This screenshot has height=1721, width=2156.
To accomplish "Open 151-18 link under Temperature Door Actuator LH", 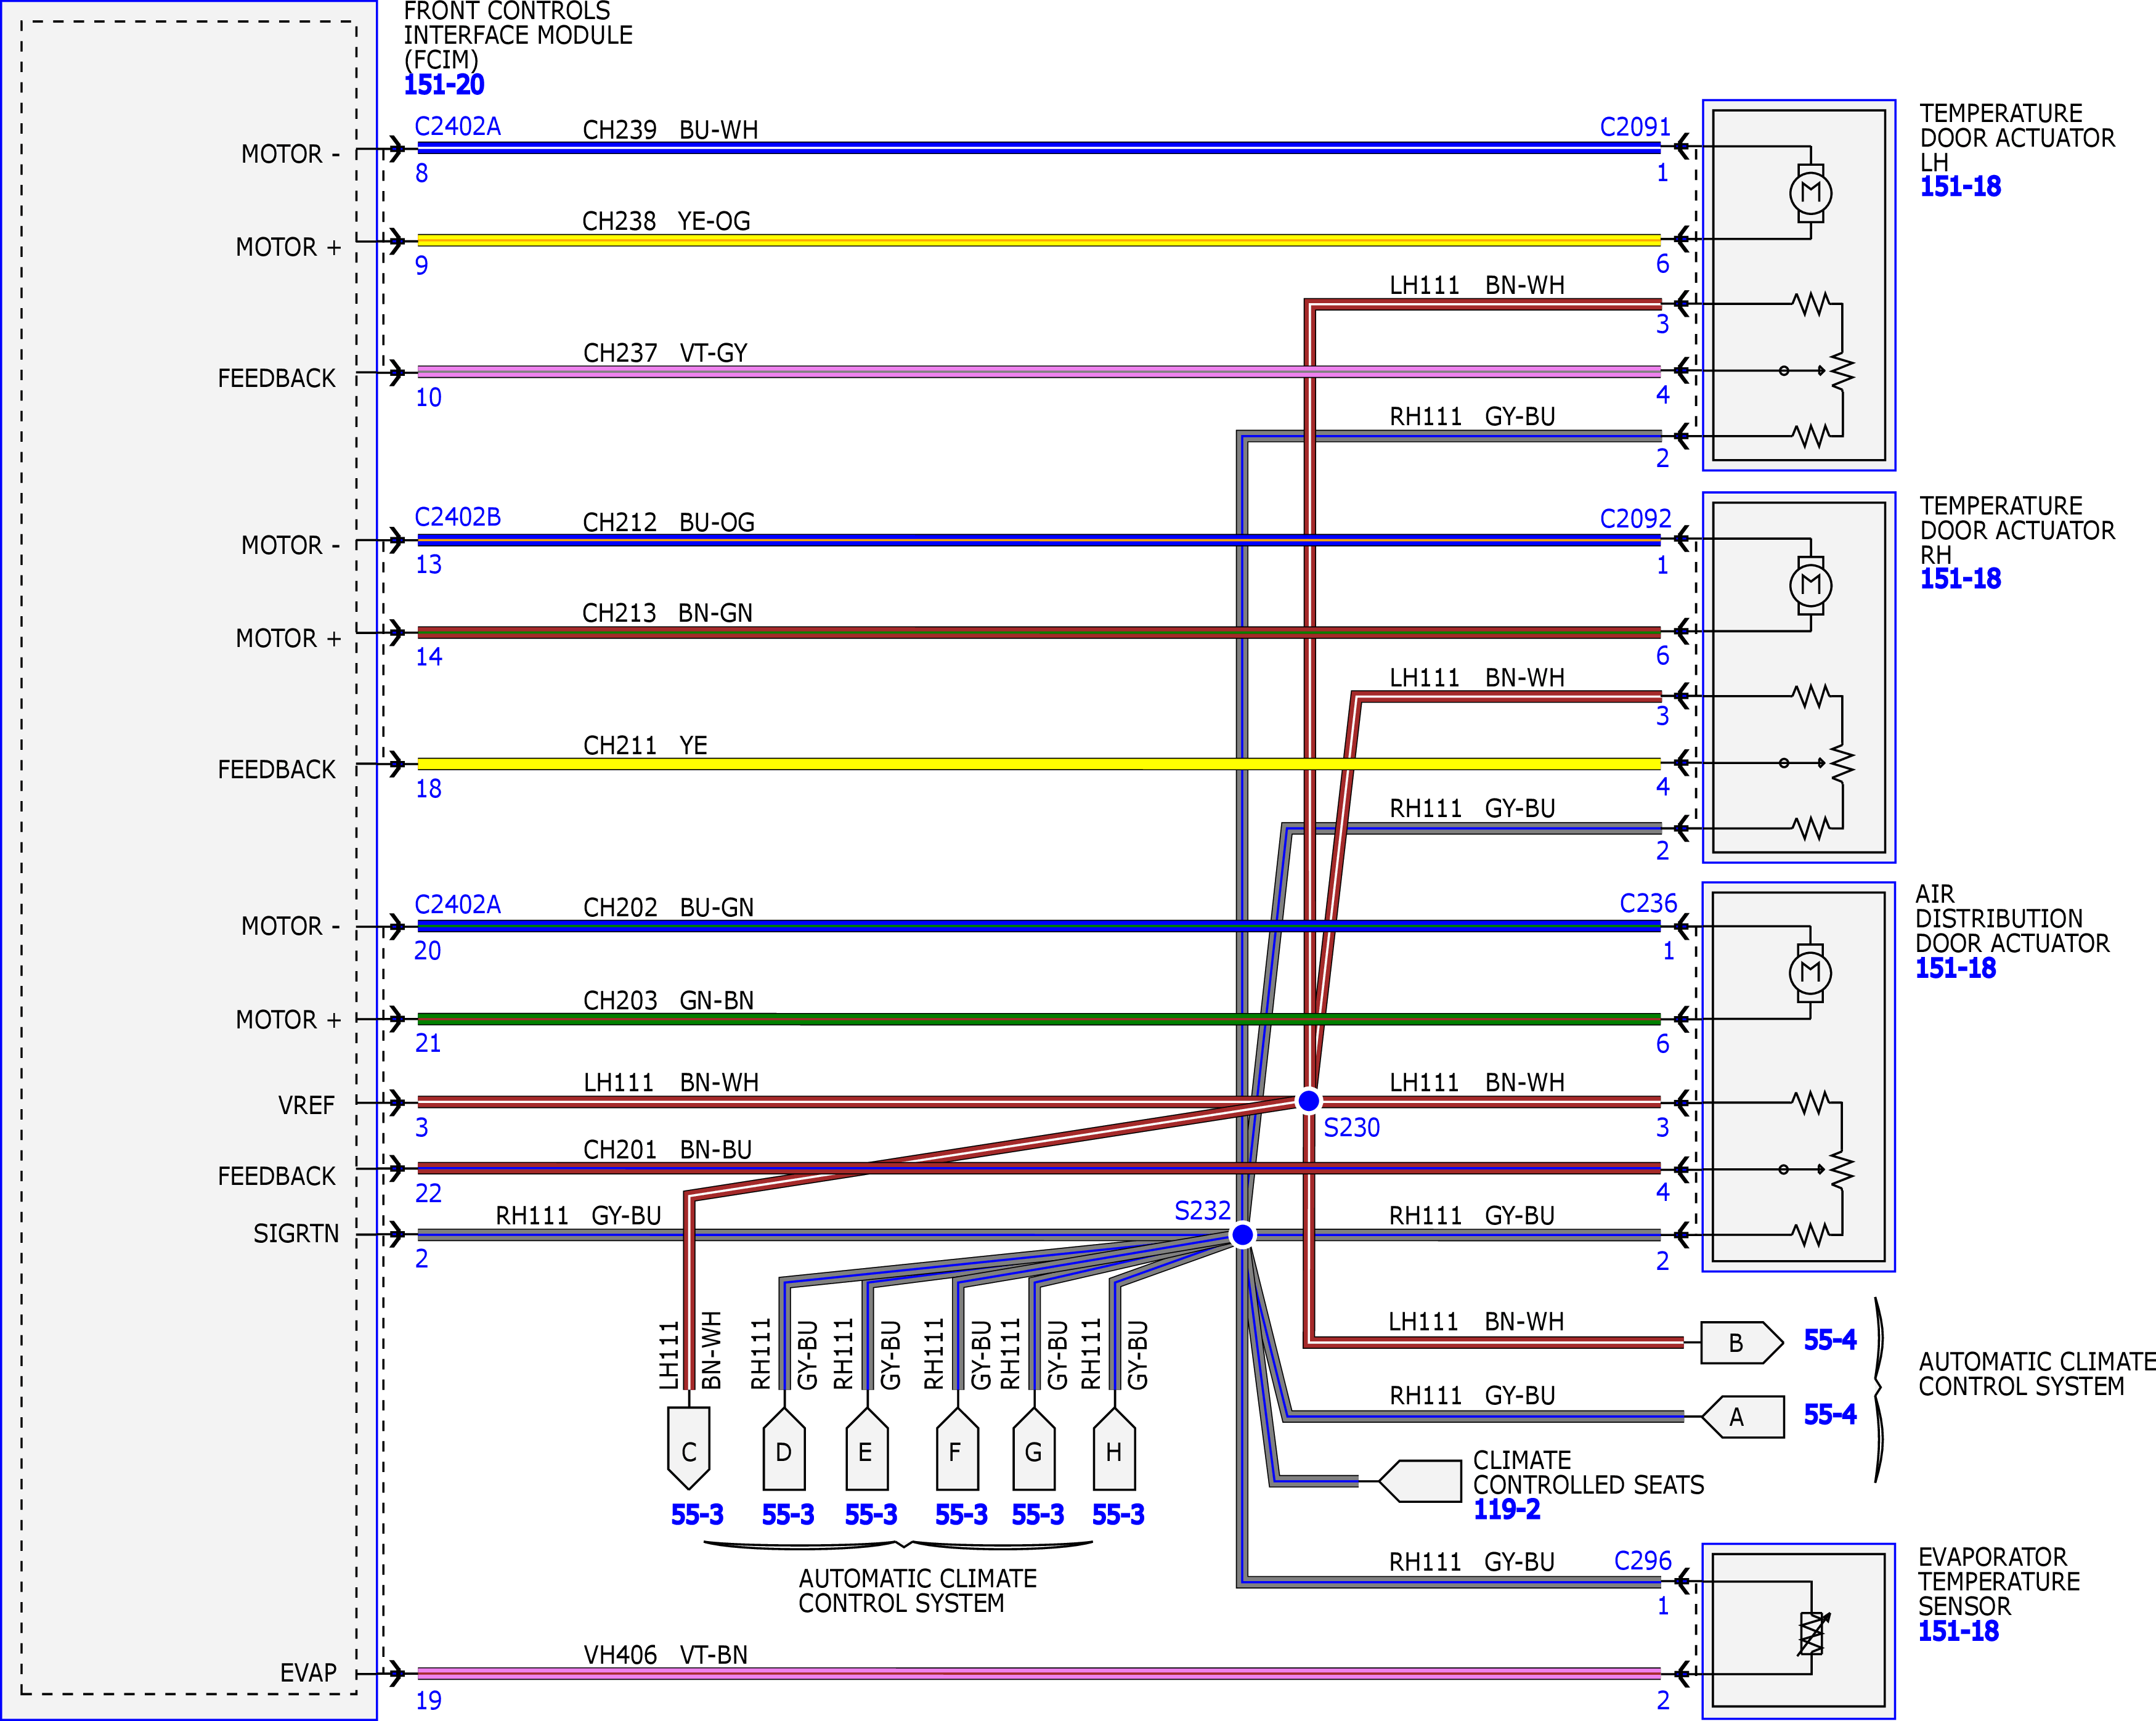I will point(1960,186).
